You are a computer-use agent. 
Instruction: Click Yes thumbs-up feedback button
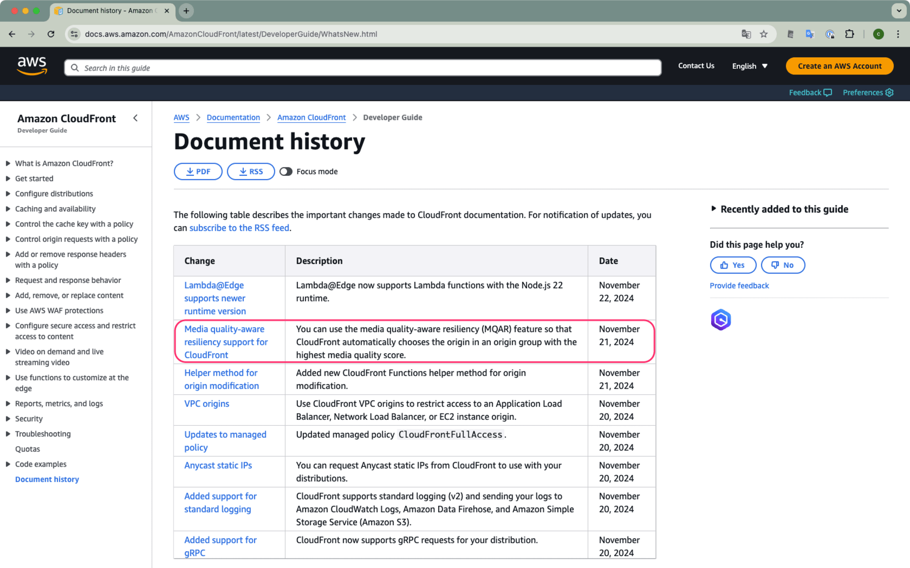(733, 265)
